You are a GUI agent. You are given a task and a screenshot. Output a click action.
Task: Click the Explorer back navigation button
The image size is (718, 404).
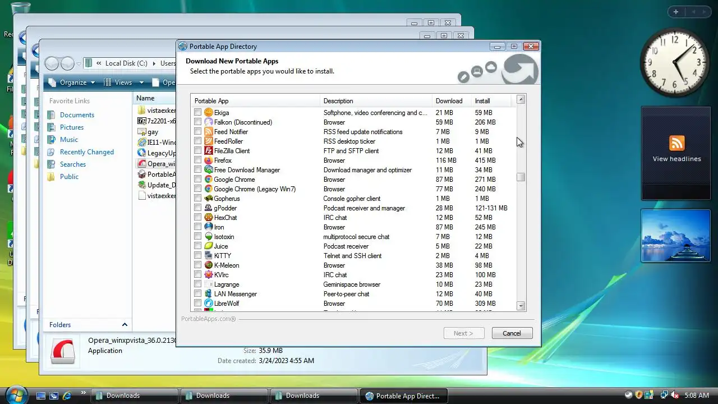[x=52, y=63]
